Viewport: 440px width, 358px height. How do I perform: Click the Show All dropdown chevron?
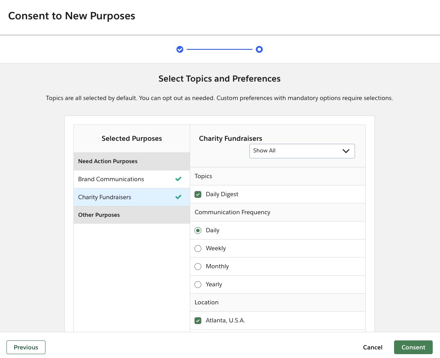point(346,151)
